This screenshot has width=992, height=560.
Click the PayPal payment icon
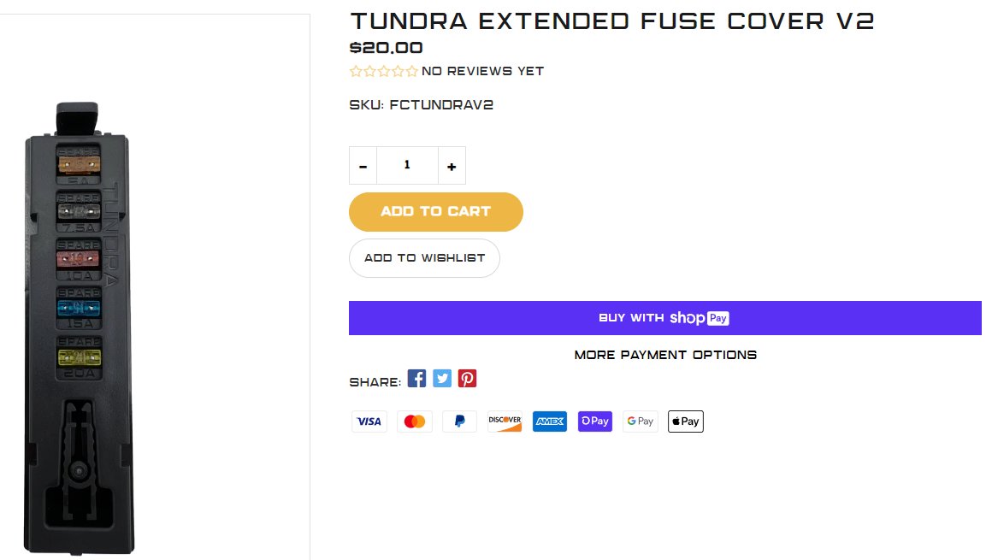(x=459, y=421)
